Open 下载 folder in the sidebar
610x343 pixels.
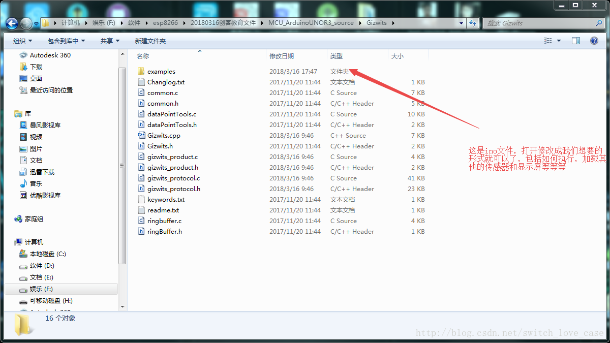30,67
